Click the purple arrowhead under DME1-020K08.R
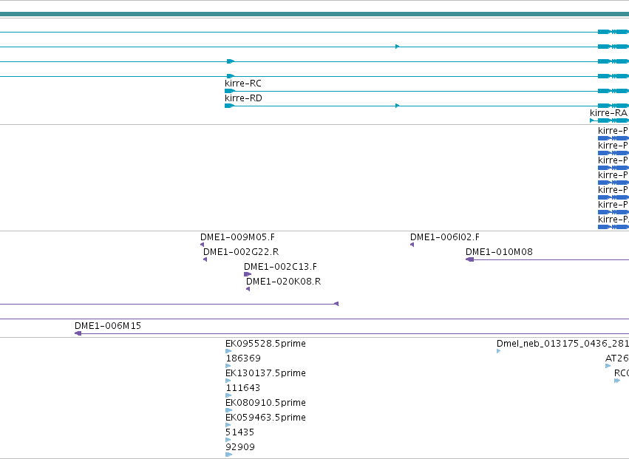 (x=248, y=289)
